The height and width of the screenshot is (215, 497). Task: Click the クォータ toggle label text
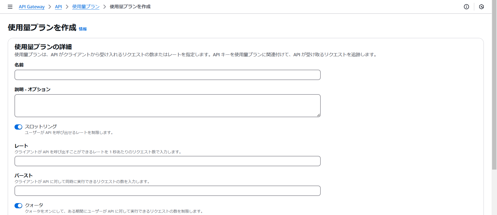tap(34, 205)
